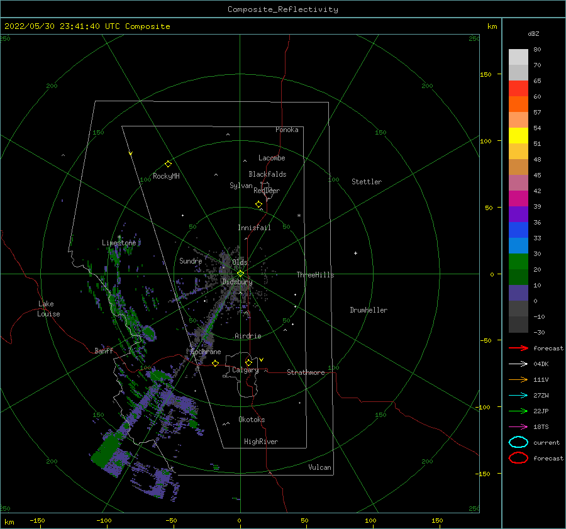Select the Calgary city label
The width and height of the screenshot is (566, 529).
click(x=245, y=370)
